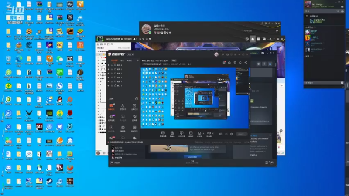Click the microphone icon in streaming toolbar
Screen dimensions: 349x196
[x=199, y=133]
